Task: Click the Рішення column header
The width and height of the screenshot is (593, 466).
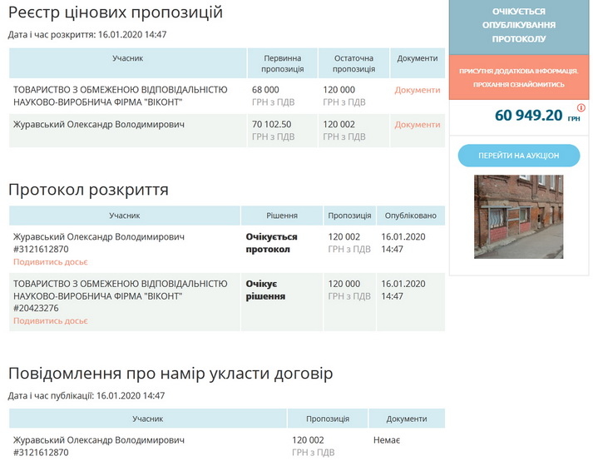Action: point(282,216)
